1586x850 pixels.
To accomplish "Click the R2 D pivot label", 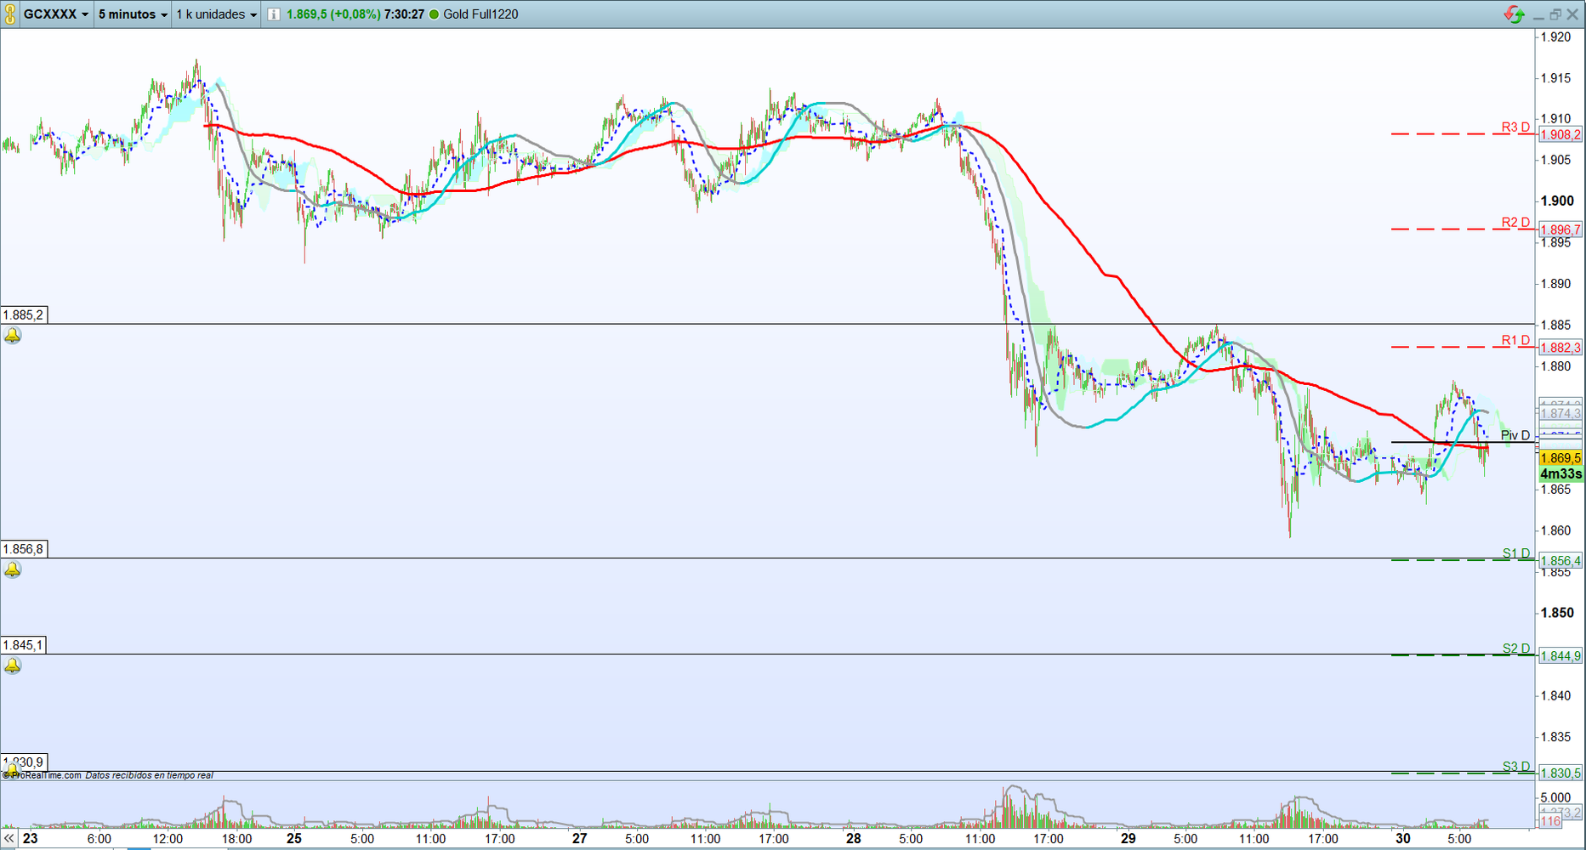I will tap(1515, 223).
